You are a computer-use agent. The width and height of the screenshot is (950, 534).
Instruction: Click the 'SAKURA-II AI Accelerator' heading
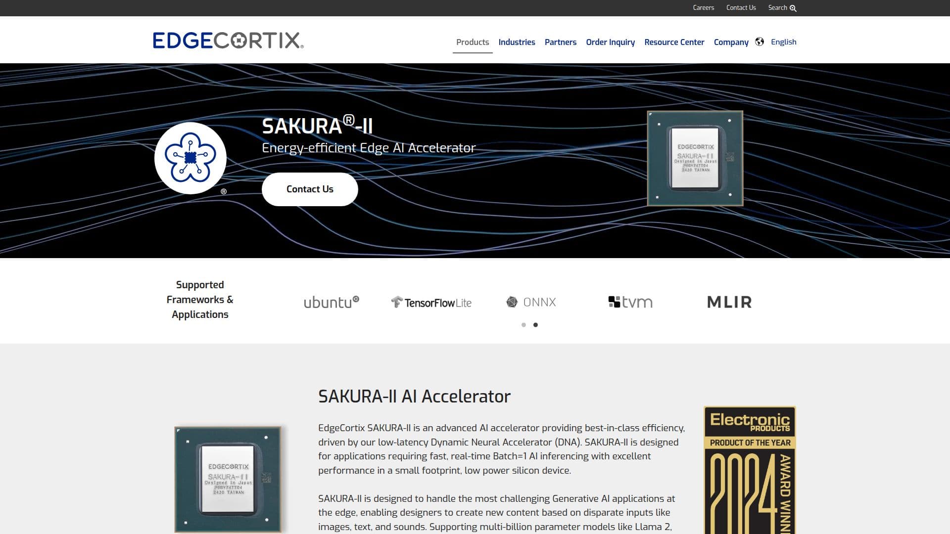pos(414,397)
